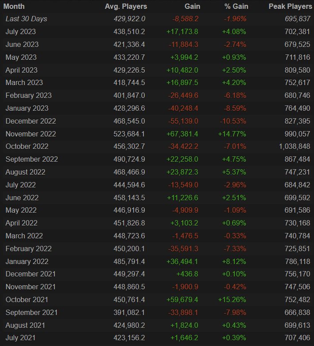
Task: Select the January 2023 row label
Action: point(27,108)
